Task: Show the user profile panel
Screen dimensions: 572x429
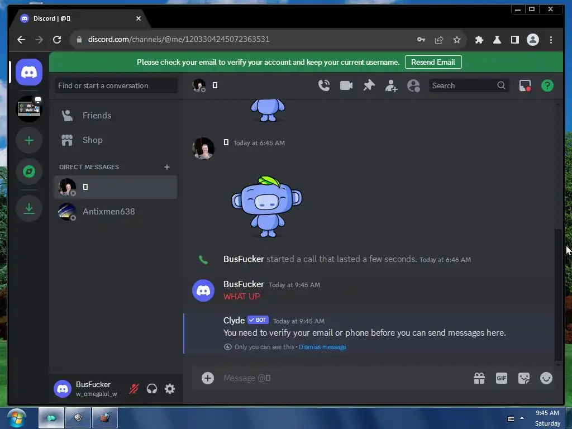Action: click(413, 85)
